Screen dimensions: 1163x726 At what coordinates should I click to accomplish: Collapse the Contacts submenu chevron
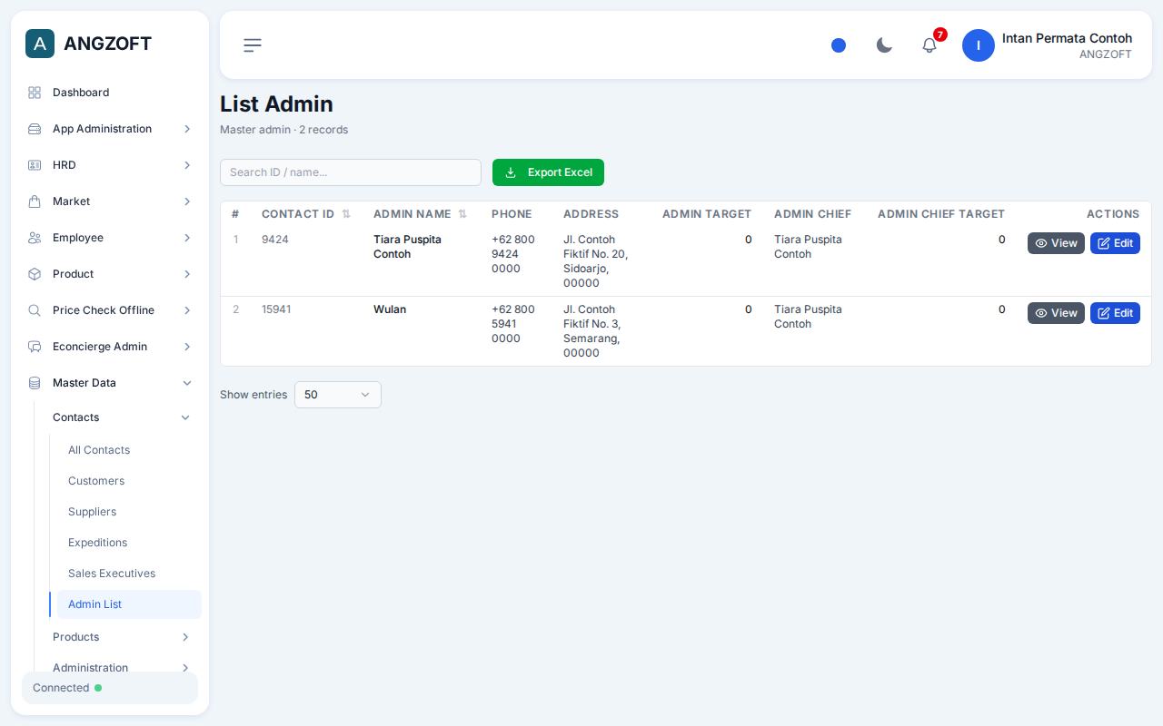click(185, 417)
